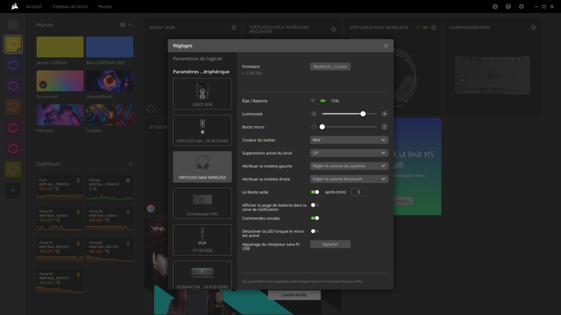Check for firmware updates button
This screenshot has width=561, height=315.
click(x=330, y=66)
